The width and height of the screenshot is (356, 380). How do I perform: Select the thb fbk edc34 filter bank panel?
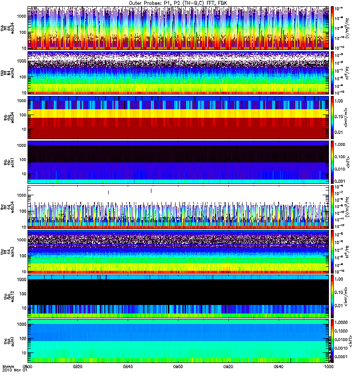click(x=178, y=117)
